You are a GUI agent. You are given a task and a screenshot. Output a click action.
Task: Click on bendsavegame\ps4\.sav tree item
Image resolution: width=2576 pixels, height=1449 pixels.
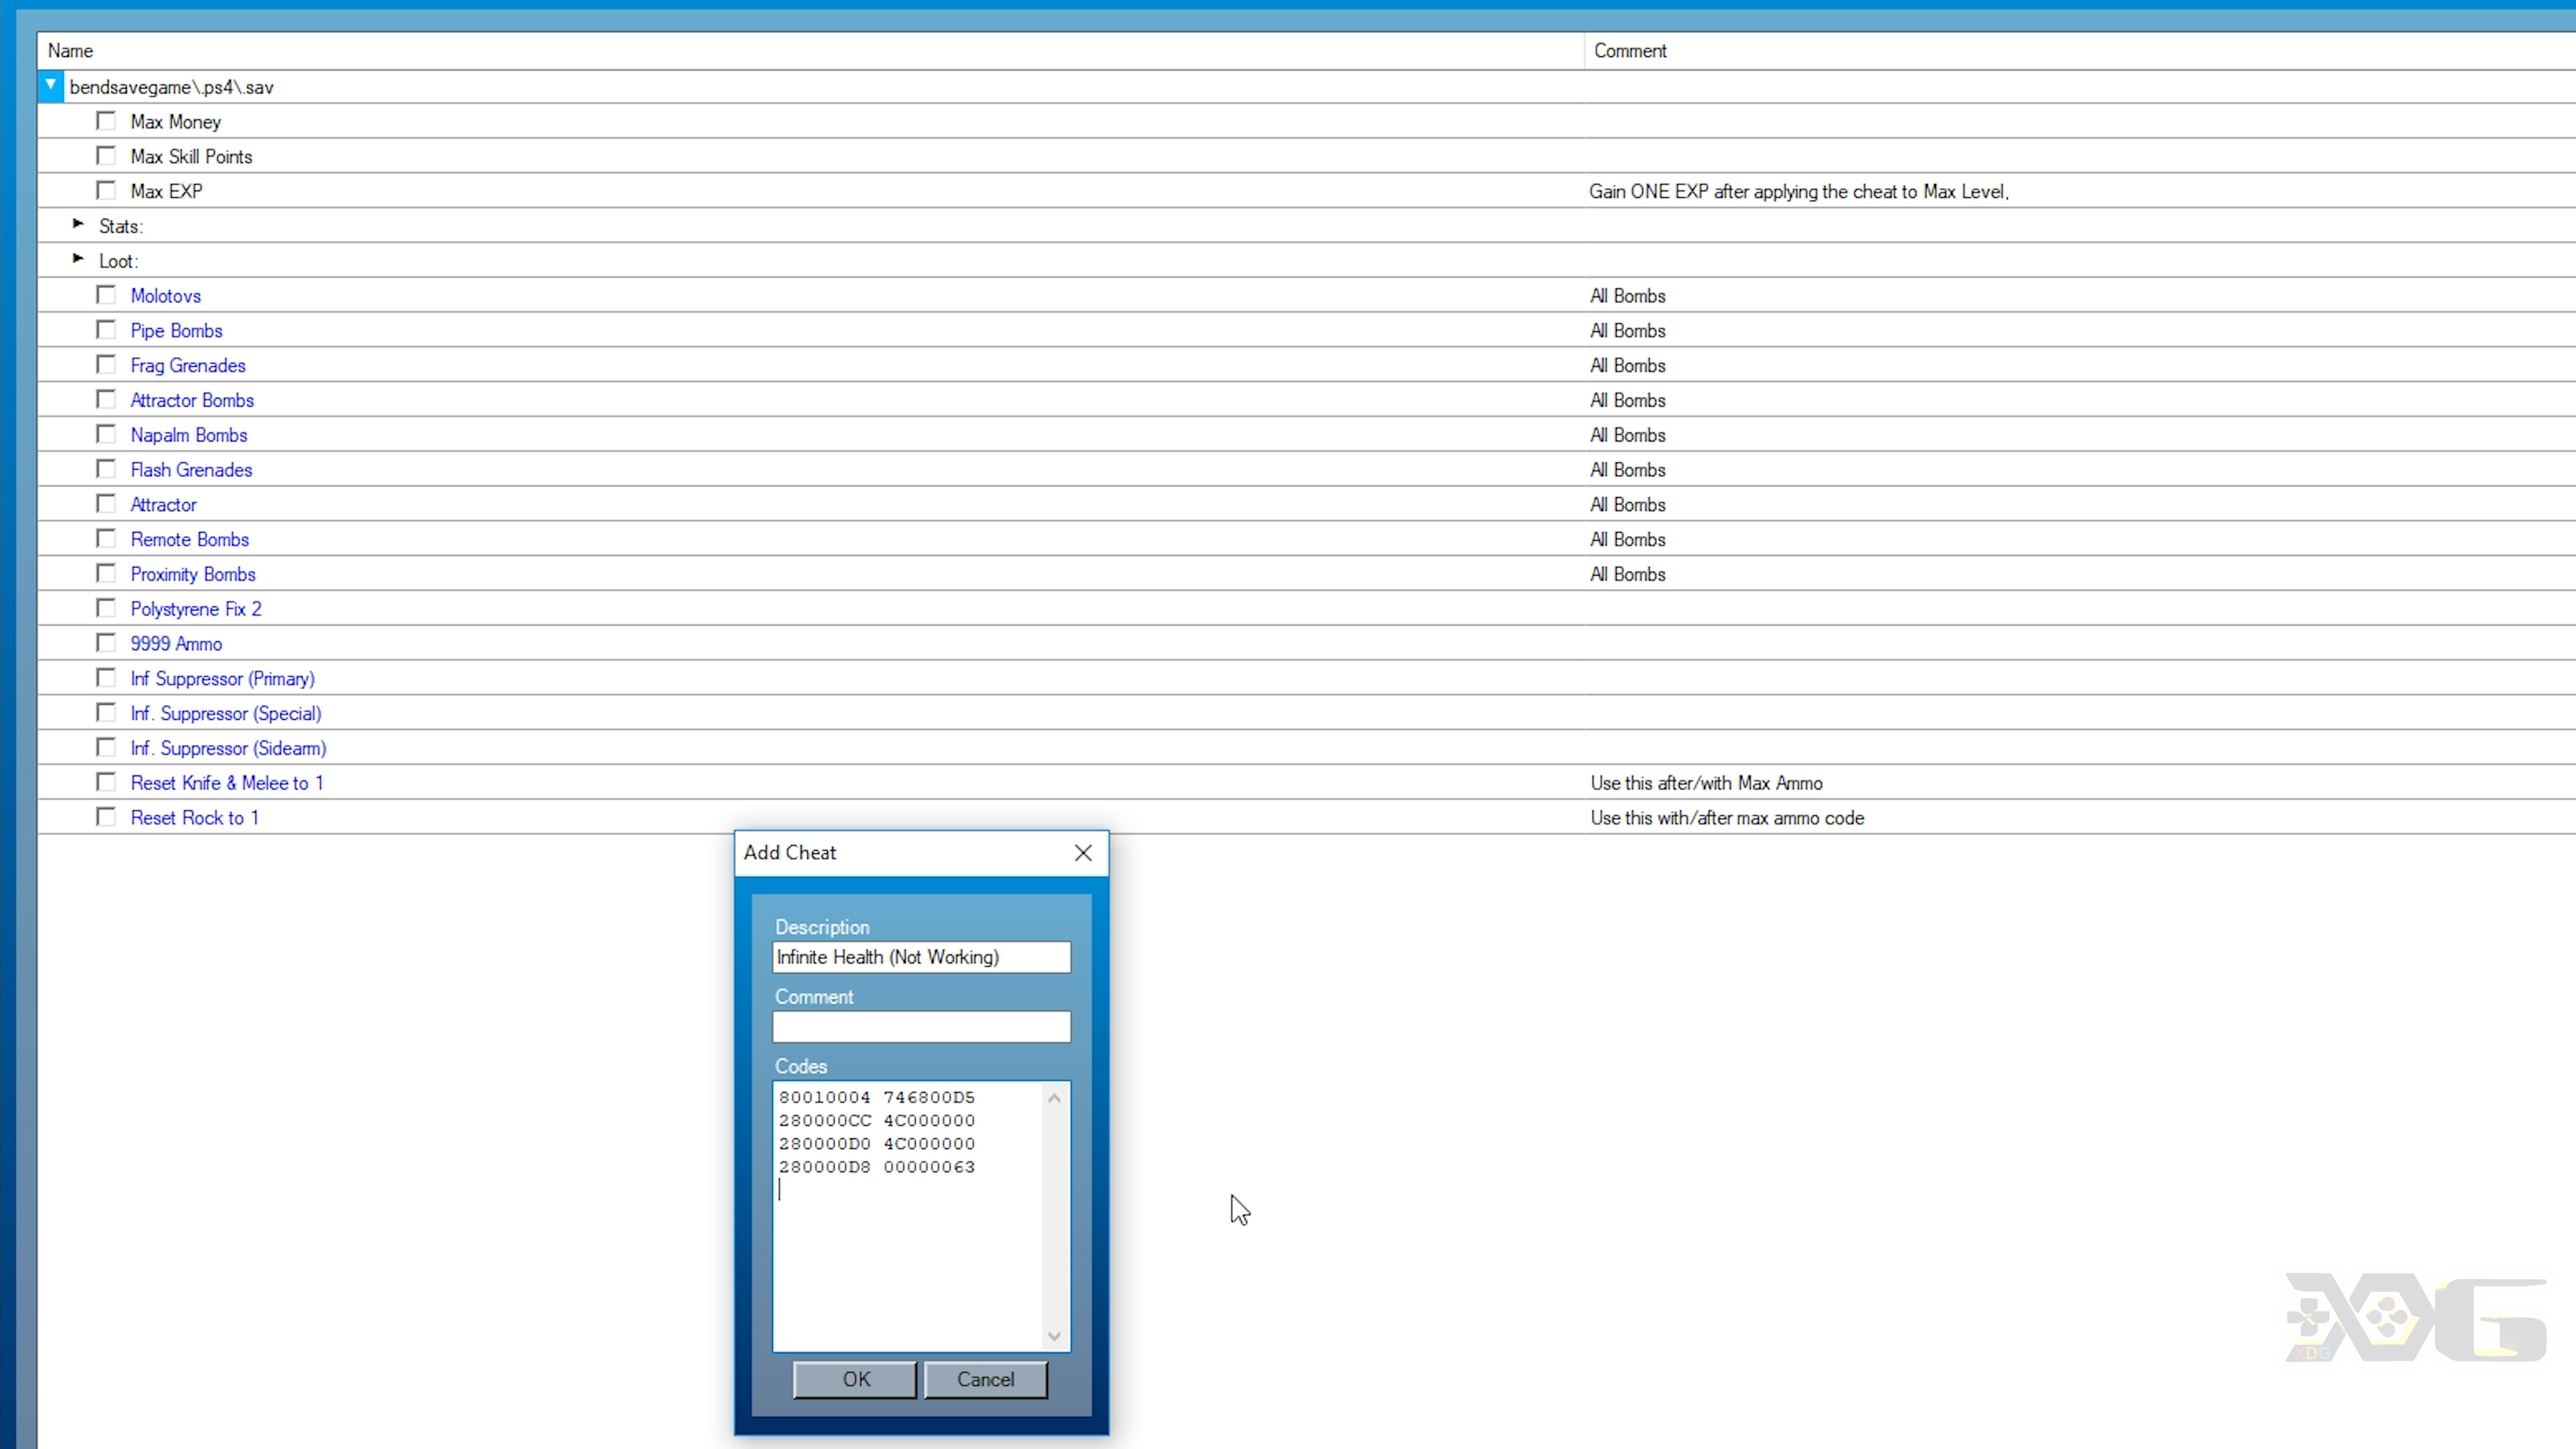click(x=172, y=87)
